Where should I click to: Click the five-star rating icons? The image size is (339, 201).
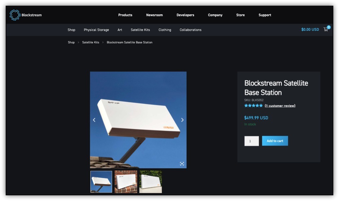[x=253, y=106]
